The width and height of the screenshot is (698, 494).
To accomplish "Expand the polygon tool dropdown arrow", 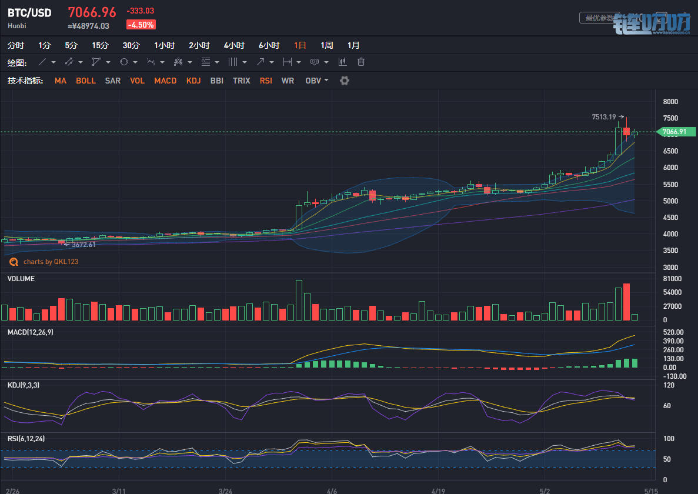I will pos(108,62).
